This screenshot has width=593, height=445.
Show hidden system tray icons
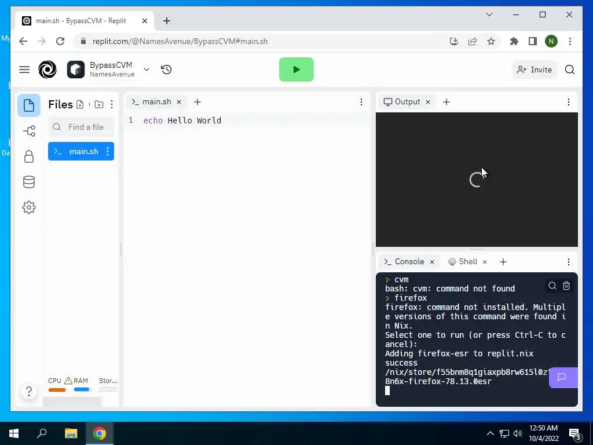(x=490, y=433)
